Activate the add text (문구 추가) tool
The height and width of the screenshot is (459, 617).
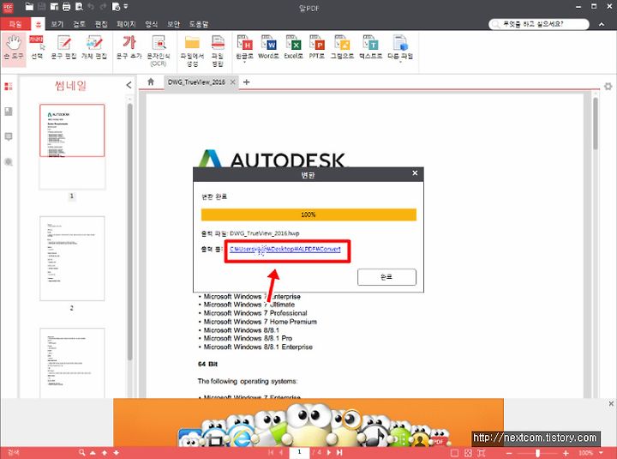point(129,47)
